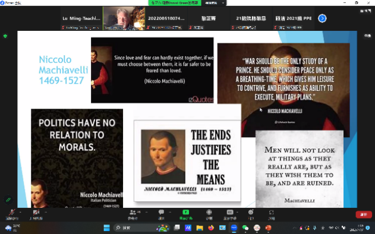
Task: Open Firefox from the taskbar
Action: pyautogui.click(x=211, y=228)
